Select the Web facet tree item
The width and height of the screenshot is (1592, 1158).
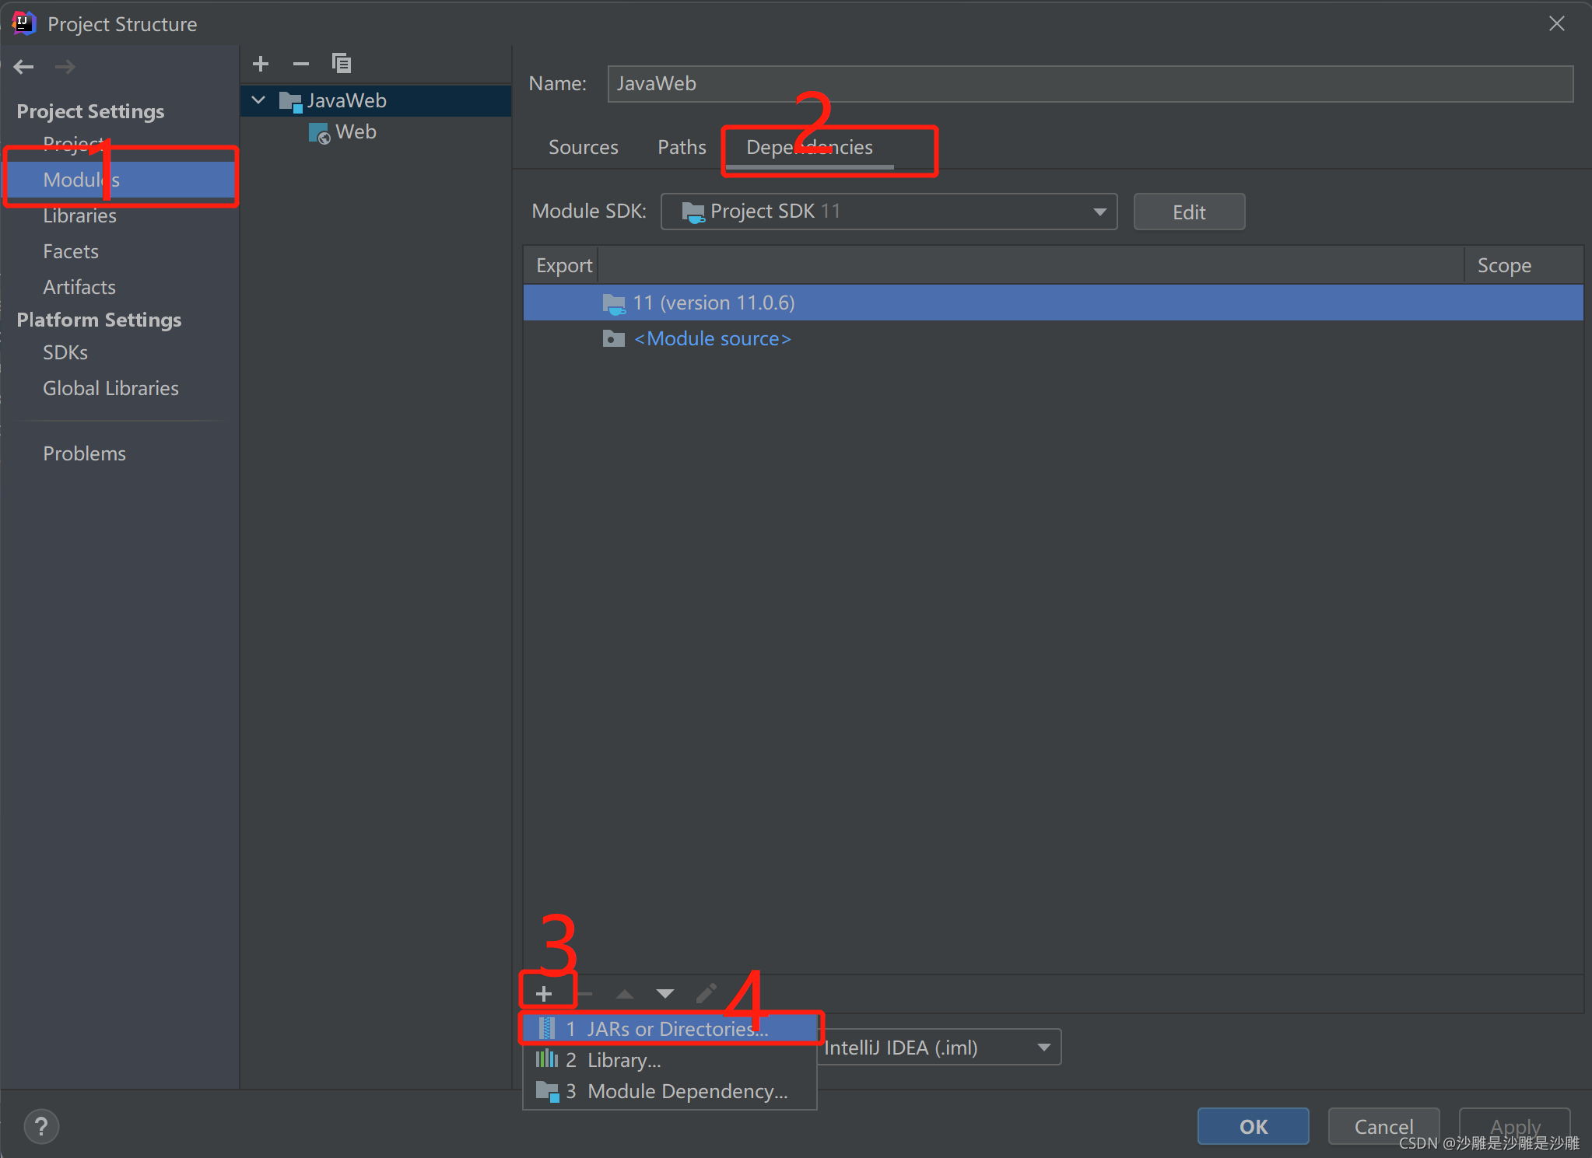(356, 132)
